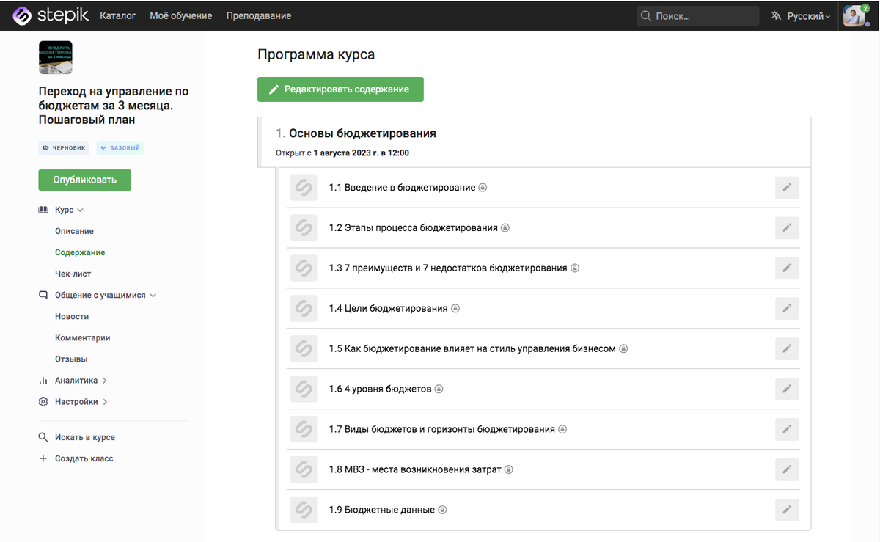Screen dimensions: 880x542
Task: Open the Каталог menu
Action: tap(117, 15)
